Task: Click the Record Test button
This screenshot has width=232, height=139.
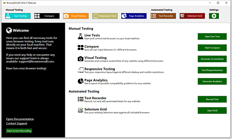Action: tap(212, 99)
